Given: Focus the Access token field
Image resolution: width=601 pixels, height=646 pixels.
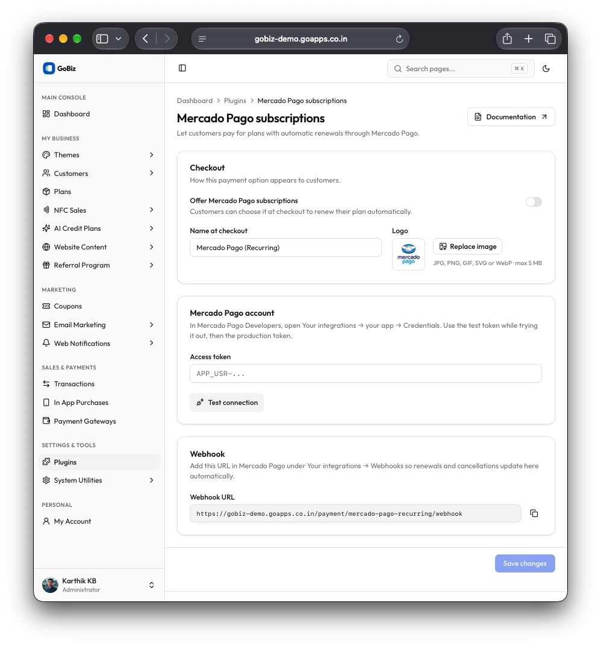Looking at the screenshot, I should pyautogui.click(x=366, y=373).
